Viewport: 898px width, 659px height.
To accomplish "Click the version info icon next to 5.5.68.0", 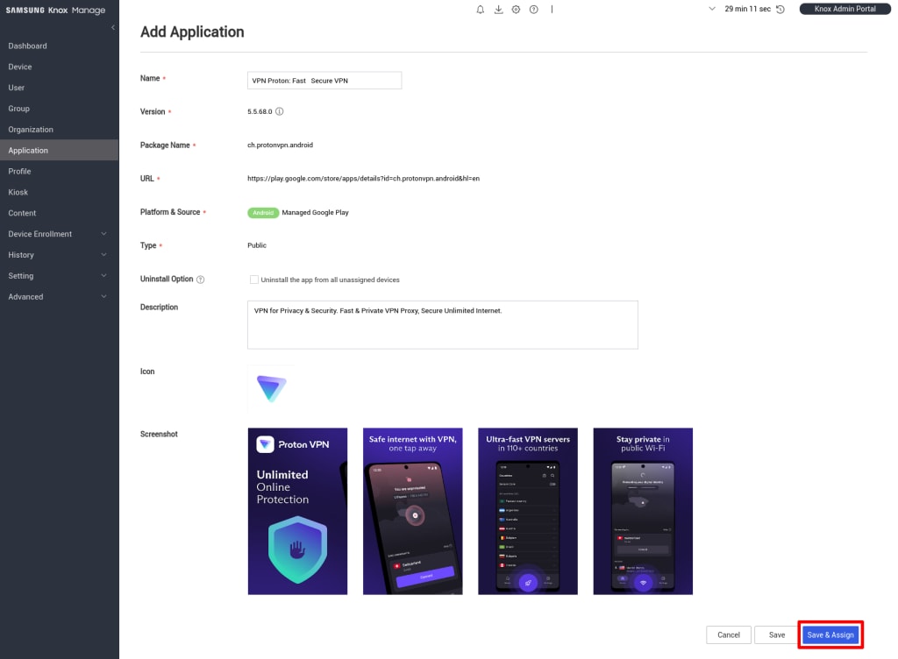I will 280,111.
